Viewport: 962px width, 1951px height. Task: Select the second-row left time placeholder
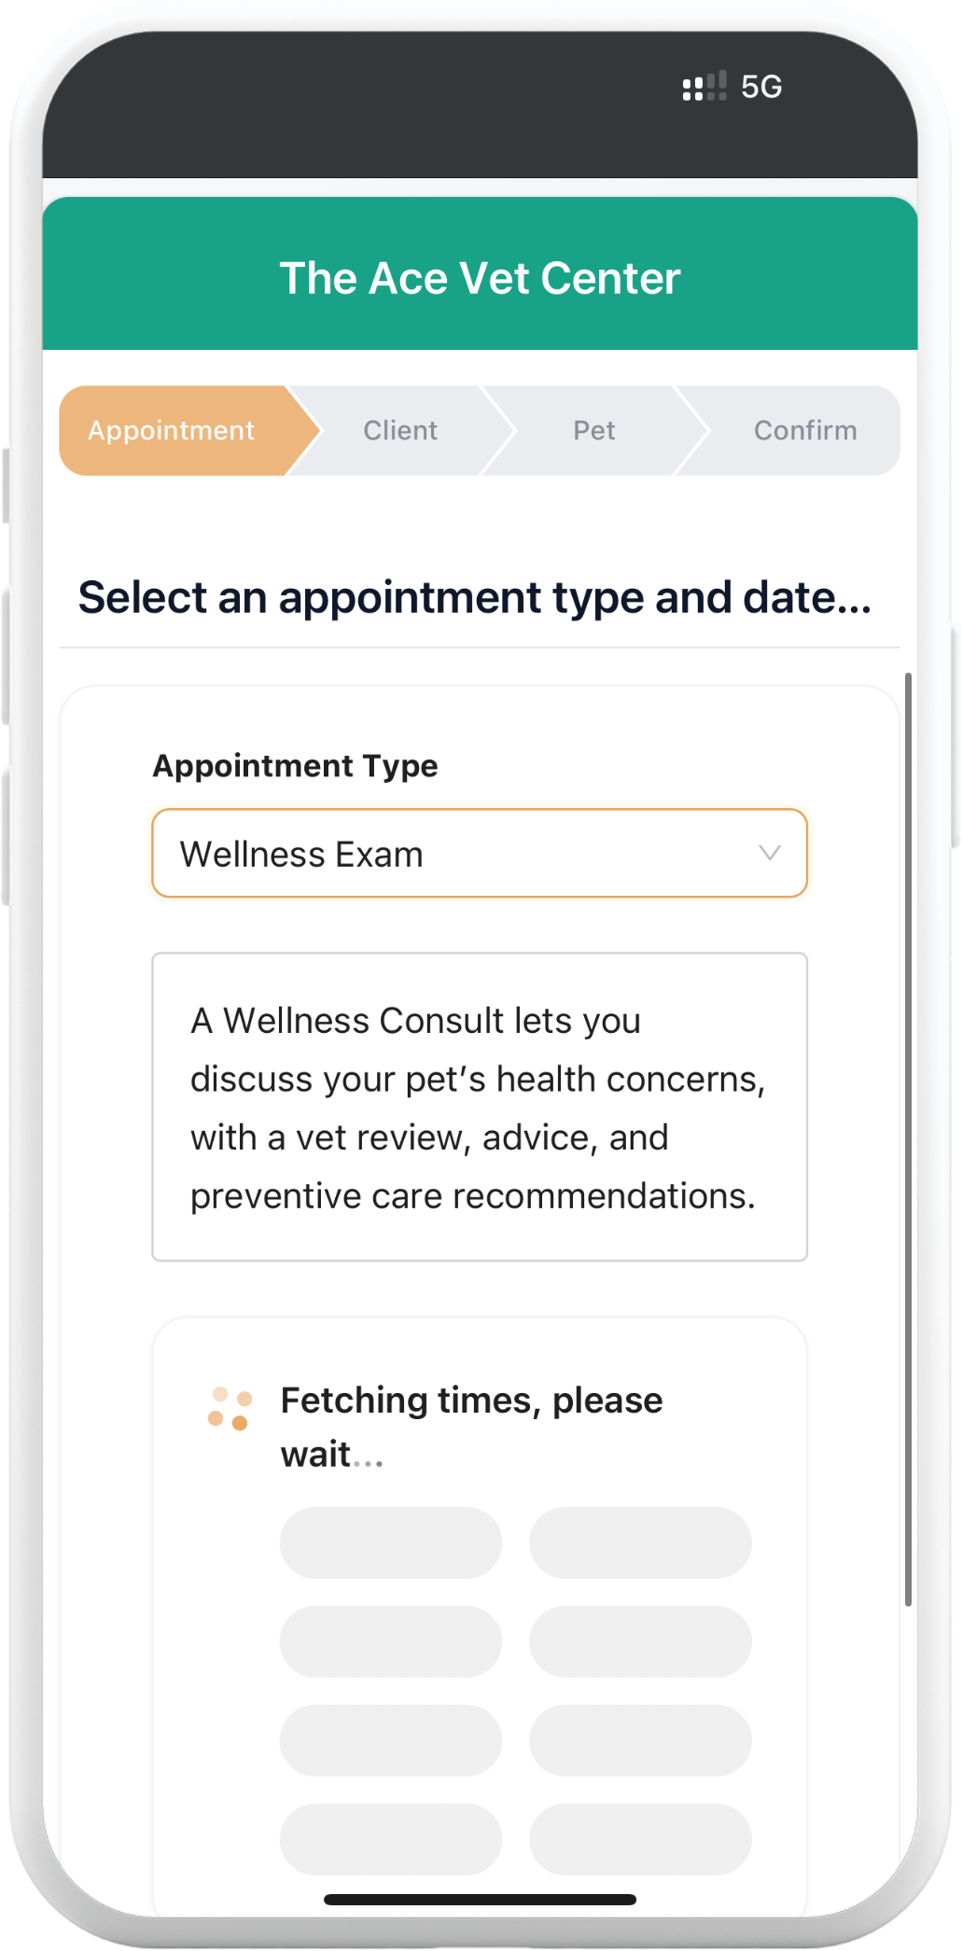pyautogui.click(x=390, y=1641)
